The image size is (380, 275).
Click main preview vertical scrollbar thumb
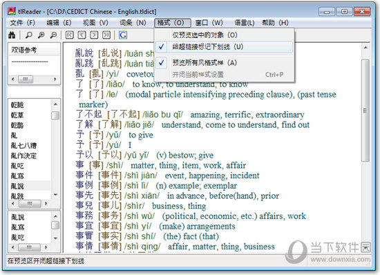[x=365, y=111]
